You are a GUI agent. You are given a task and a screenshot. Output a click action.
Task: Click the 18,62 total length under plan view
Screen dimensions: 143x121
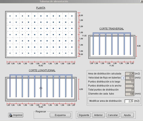pos(41,66)
